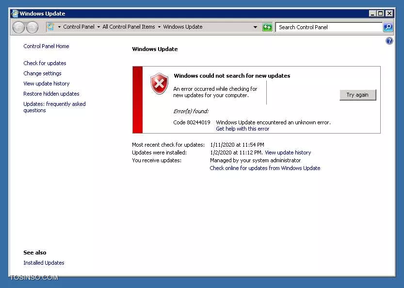Click heading Windows could not search for new updates
Image resolution: width=404 pixels, height=288 pixels.
[x=232, y=76]
